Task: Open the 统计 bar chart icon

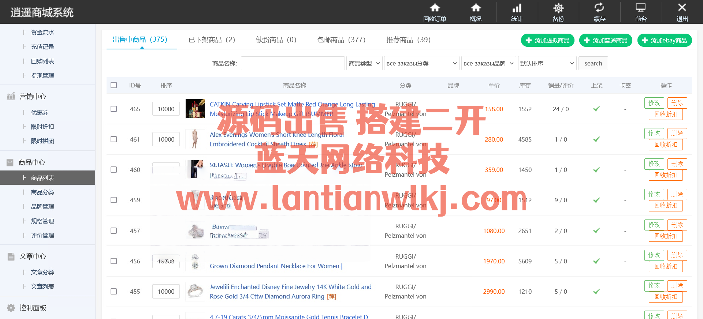Action: [517, 8]
